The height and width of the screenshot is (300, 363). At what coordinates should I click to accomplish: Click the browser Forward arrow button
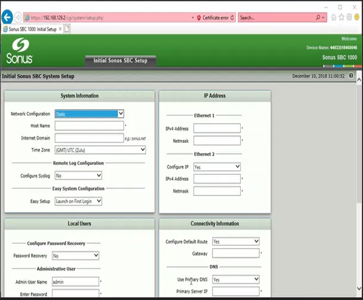click(x=18, y=18)
